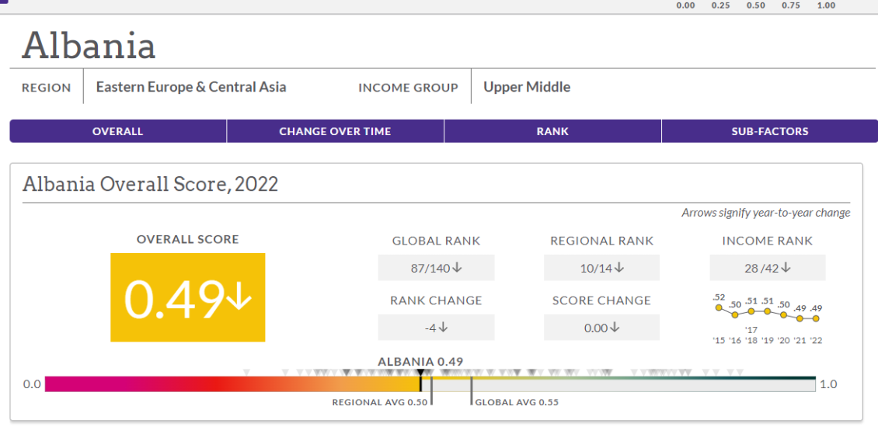This screenshot has height=427, width=878.
Task: Click the down arrow in Regional Rank box
Action: click(619, 268)
